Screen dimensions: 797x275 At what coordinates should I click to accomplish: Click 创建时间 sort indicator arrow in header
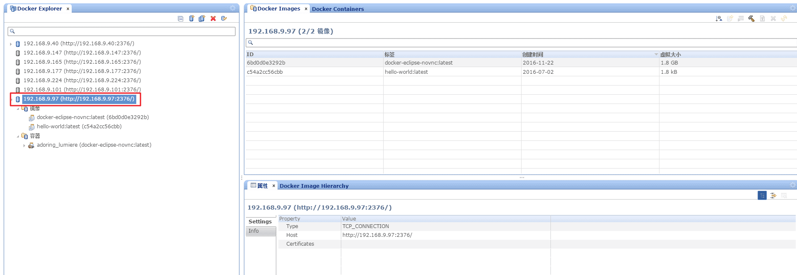pyautogui.click(x=656, y=54)
